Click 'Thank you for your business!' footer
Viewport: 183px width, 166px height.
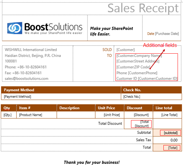(x=91, y=162)
